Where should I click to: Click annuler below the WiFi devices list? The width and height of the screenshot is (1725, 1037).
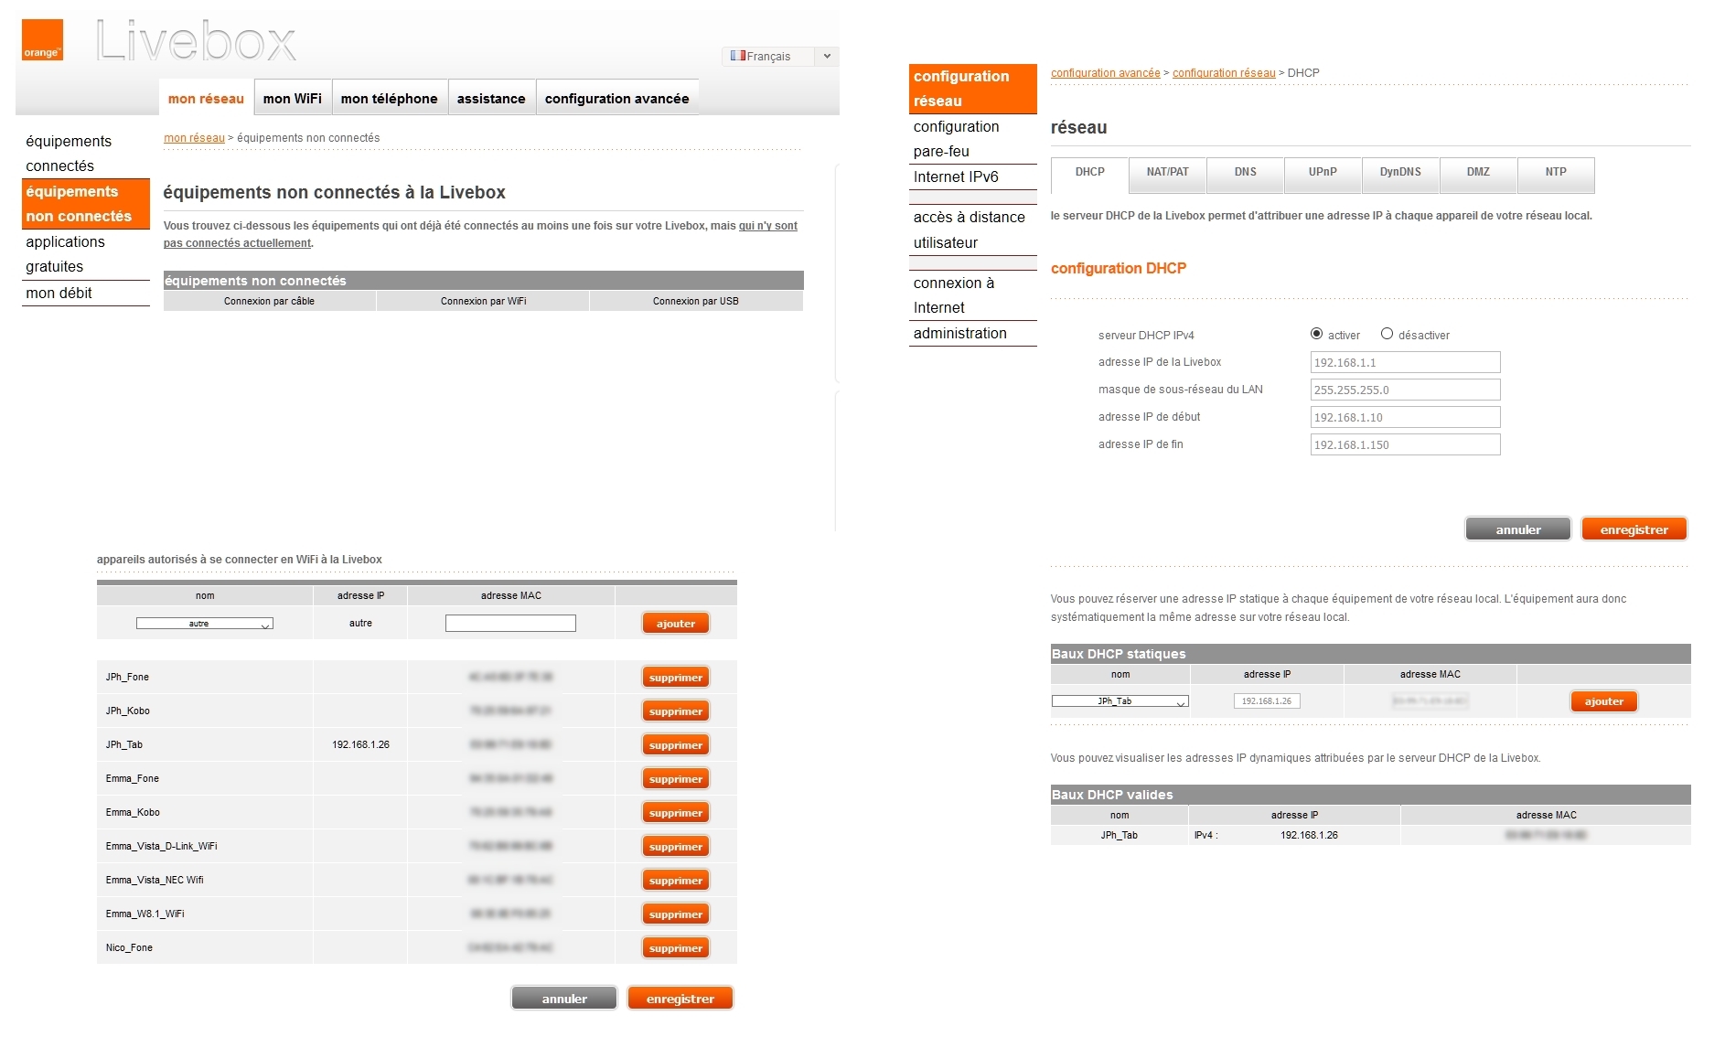click(563, 999)
